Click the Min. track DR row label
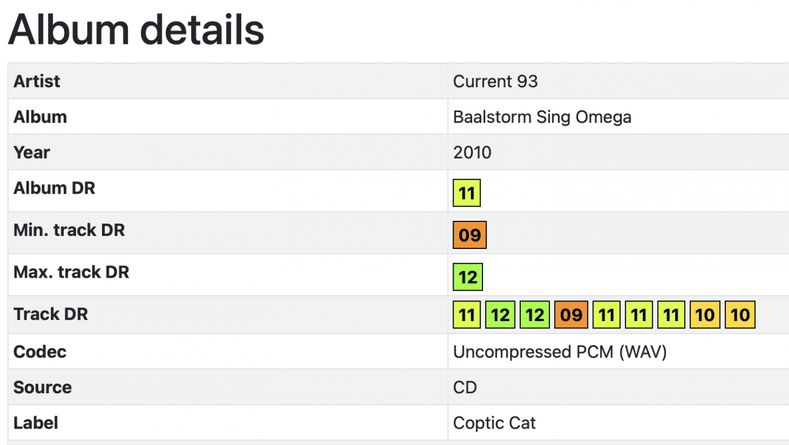The image size is (789, 445). pyautogui.click(x=69, y=230)
